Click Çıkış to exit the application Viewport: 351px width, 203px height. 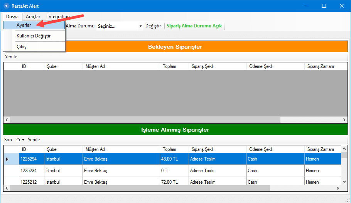coord(22,47)
